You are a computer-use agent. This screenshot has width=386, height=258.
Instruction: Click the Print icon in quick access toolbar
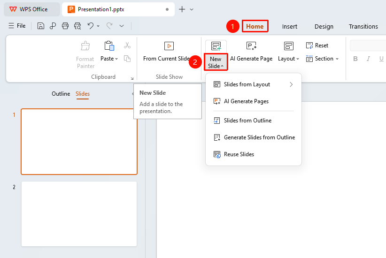point(65,26)
